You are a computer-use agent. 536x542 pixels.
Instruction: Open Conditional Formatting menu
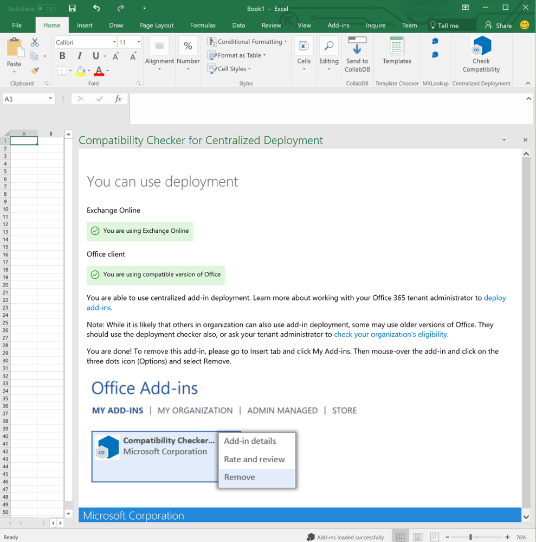[247, 41]
